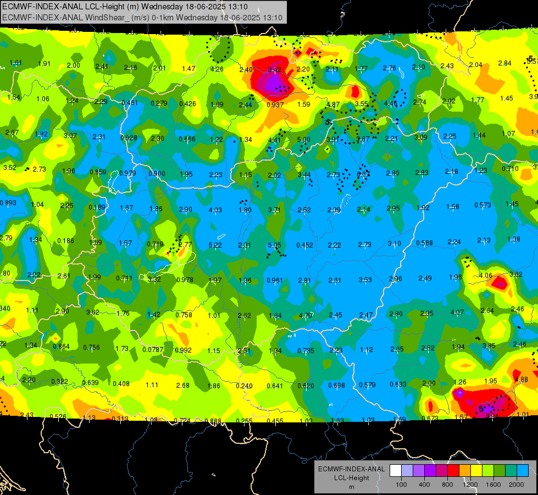
Task: Click wind shear value 0.719
Action: click(x=155, y=244)
